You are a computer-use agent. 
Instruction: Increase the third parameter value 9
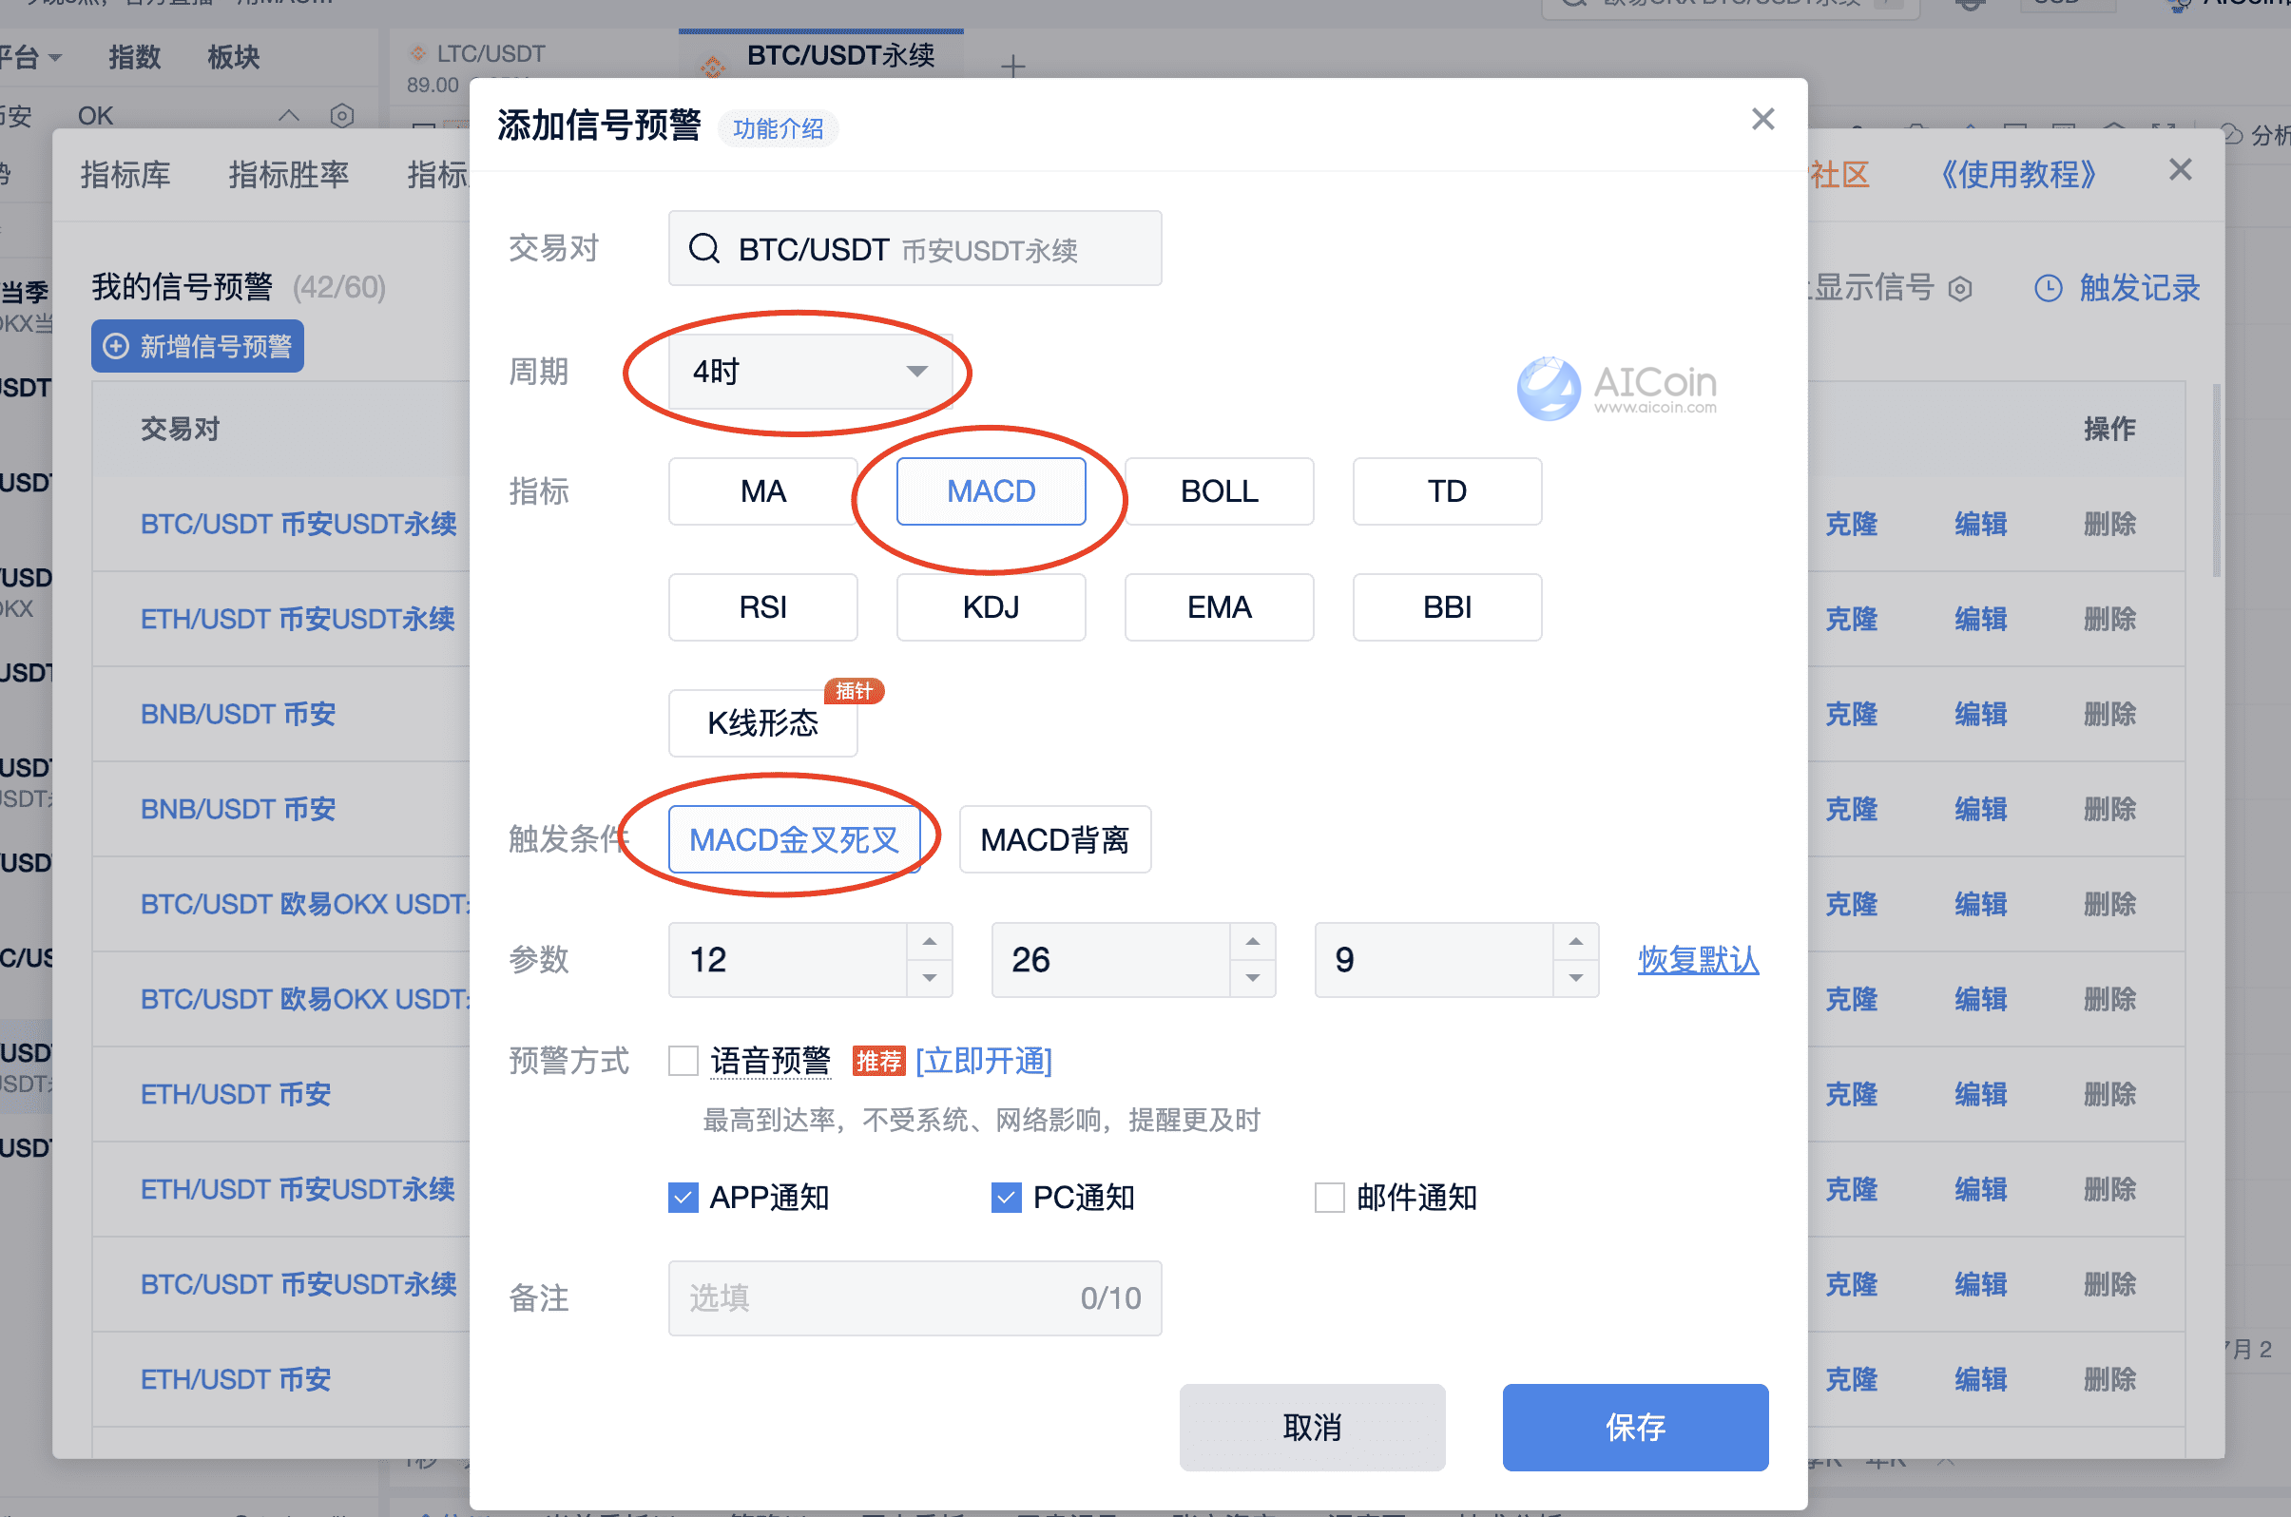click(x=1576, y=941)
